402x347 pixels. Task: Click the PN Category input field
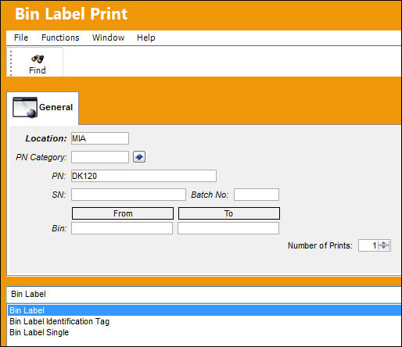click(100, 157)
